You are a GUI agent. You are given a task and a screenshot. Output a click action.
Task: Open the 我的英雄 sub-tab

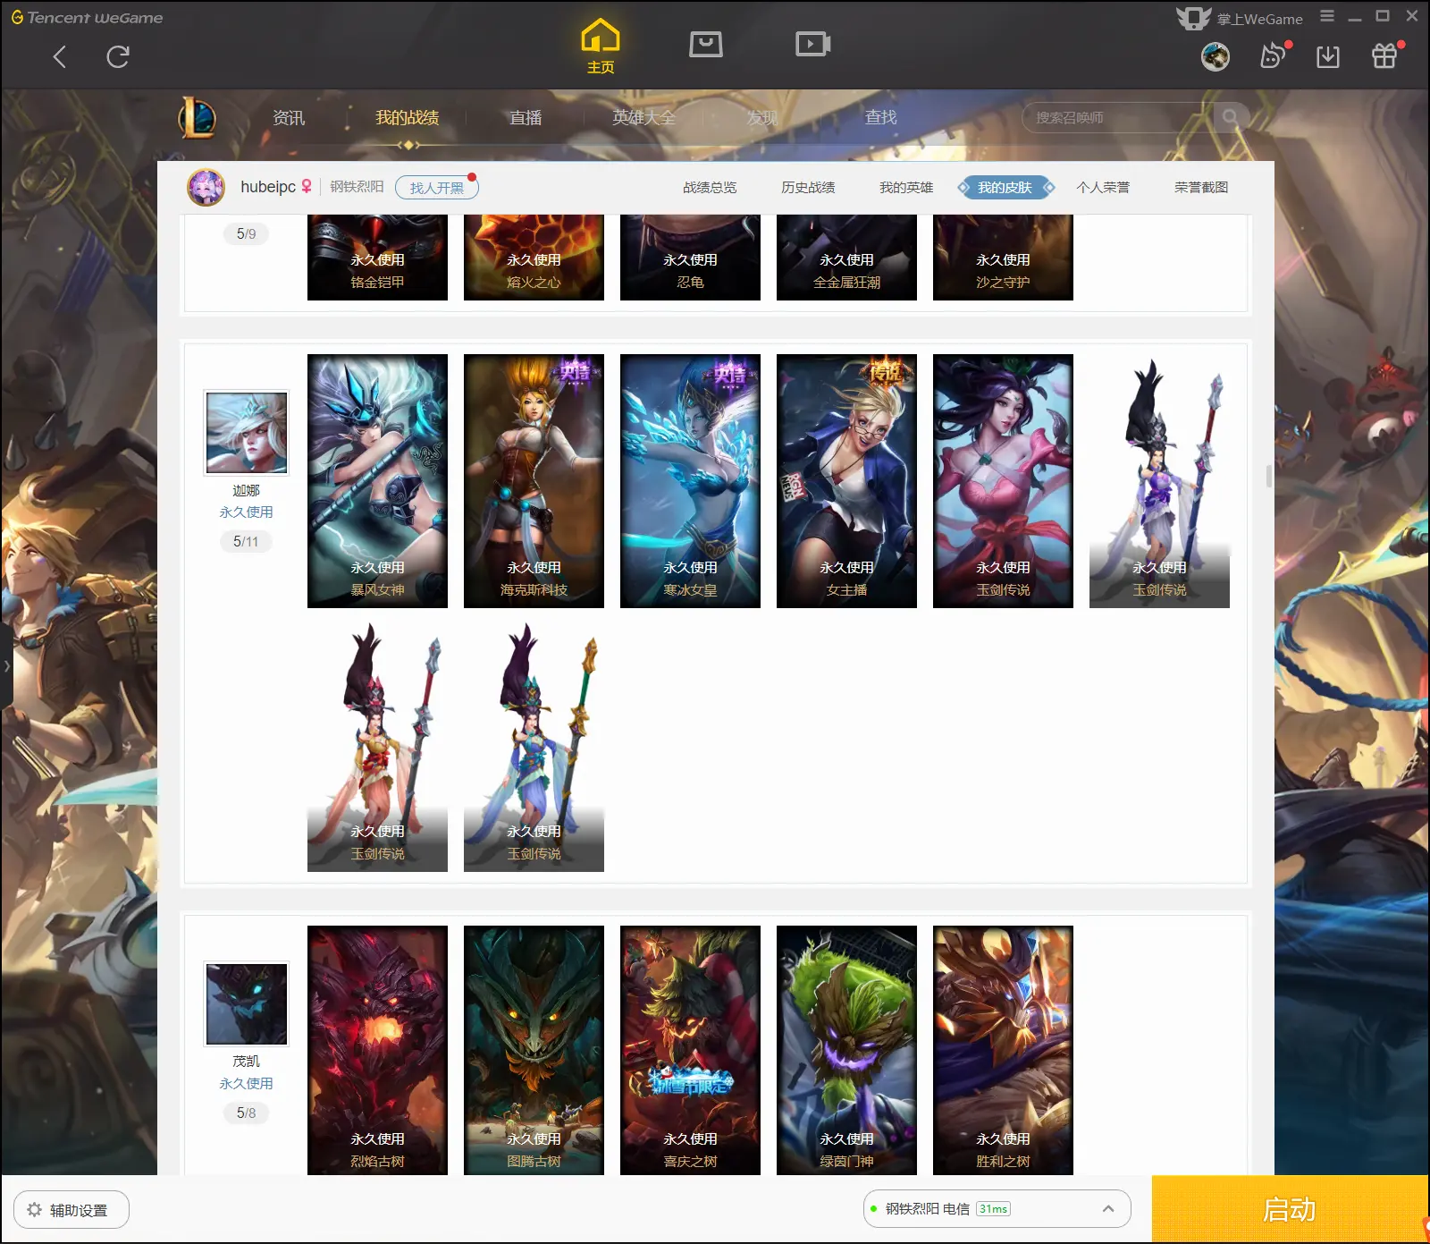pyautogui.click(x=906, y=188)
